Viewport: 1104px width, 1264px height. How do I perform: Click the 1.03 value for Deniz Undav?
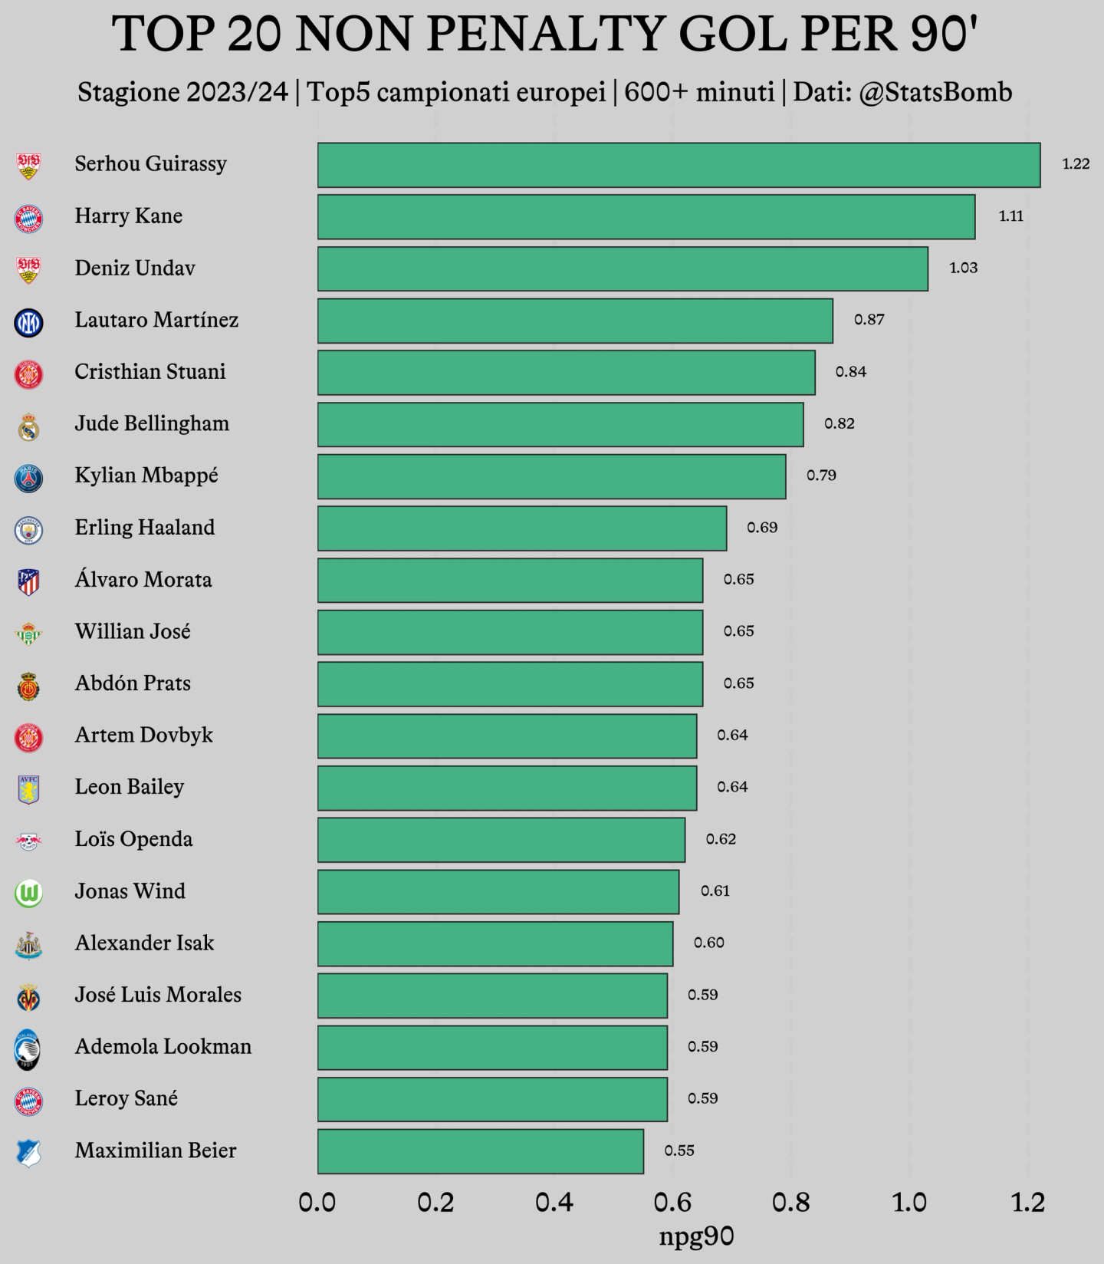tap(964, 268)
